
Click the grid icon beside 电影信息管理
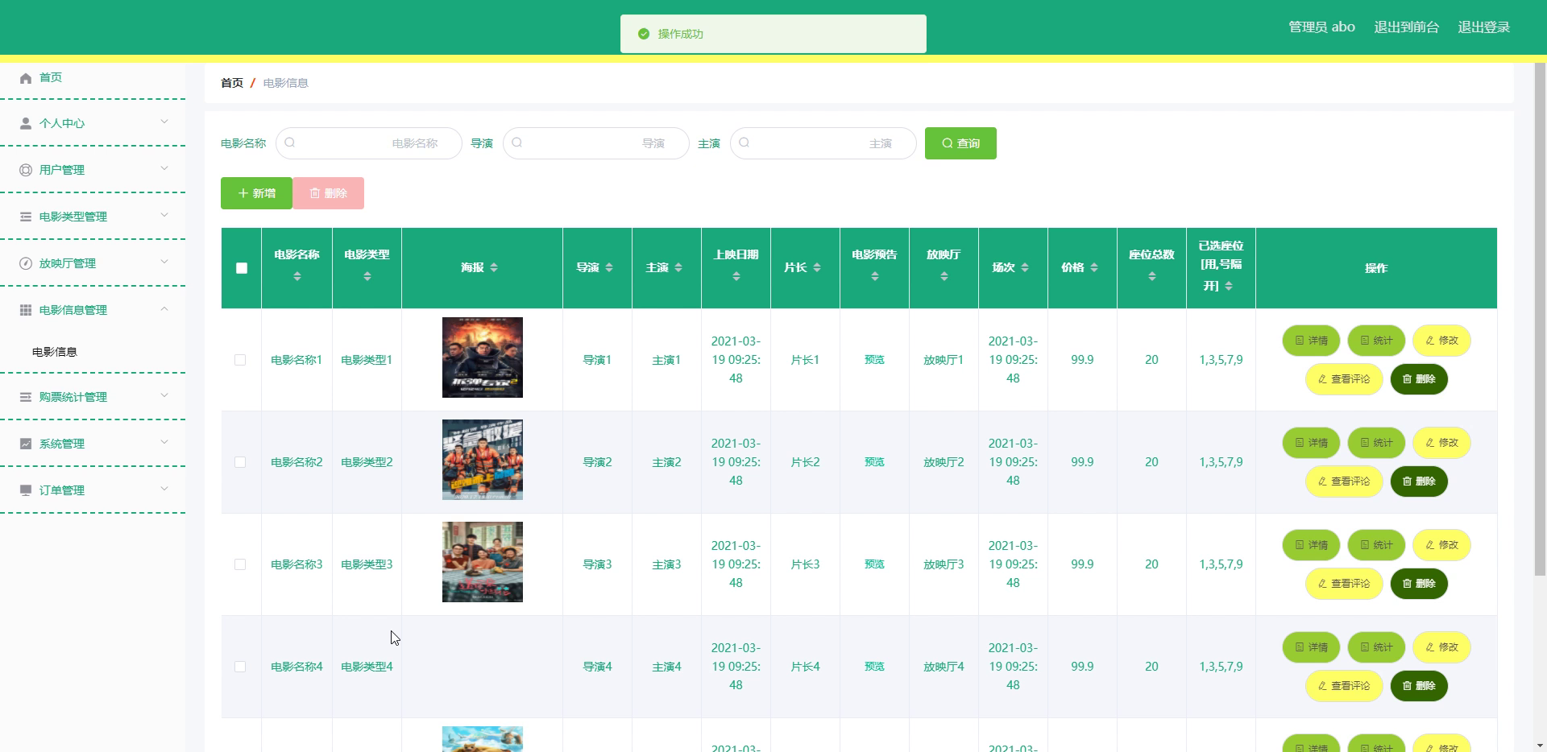(x=26, y=311)
